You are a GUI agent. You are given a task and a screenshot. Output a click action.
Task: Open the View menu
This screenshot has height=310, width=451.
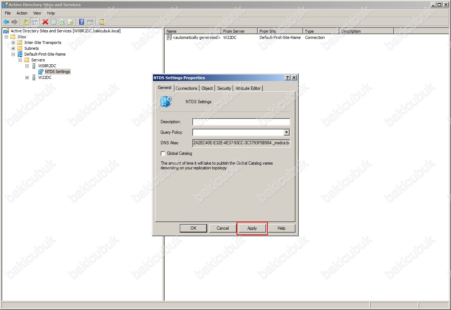click(37, 13)
